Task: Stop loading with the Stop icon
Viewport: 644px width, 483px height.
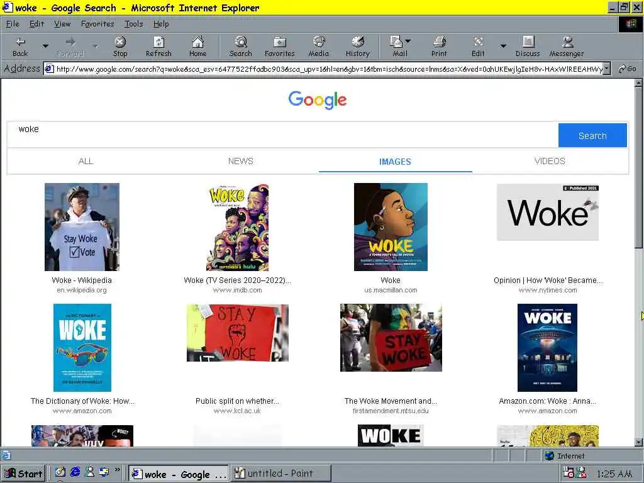Action: tap(120, 47)
